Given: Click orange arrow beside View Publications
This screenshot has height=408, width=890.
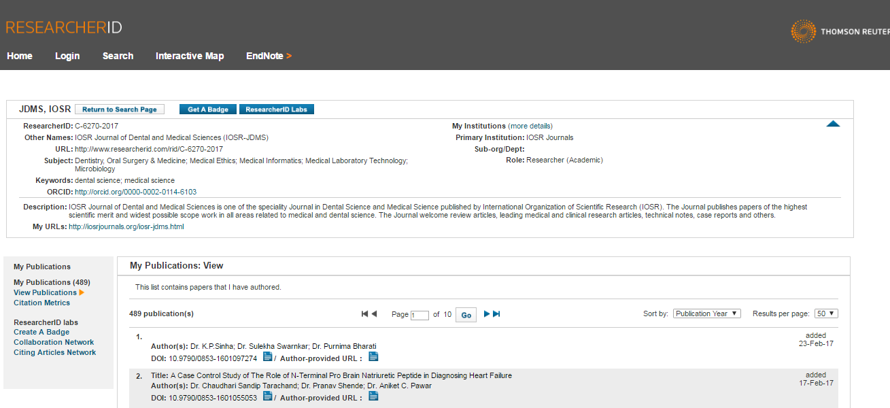Looking at the screenshot, I should [82, 292].
